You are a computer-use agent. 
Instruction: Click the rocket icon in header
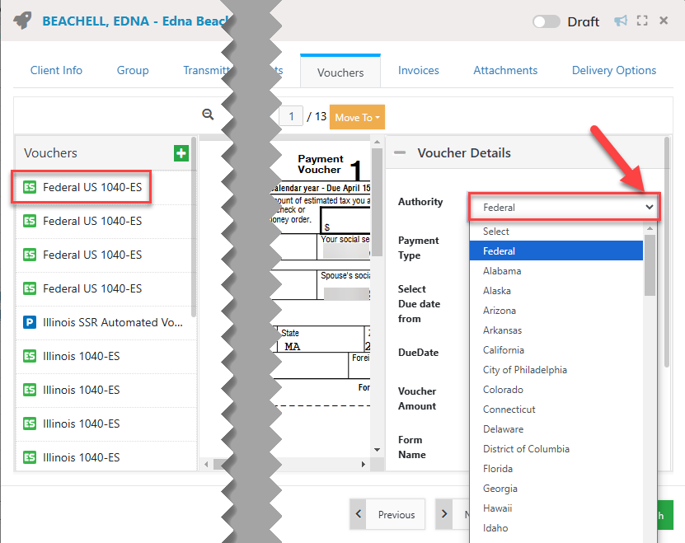click(23, 21)
